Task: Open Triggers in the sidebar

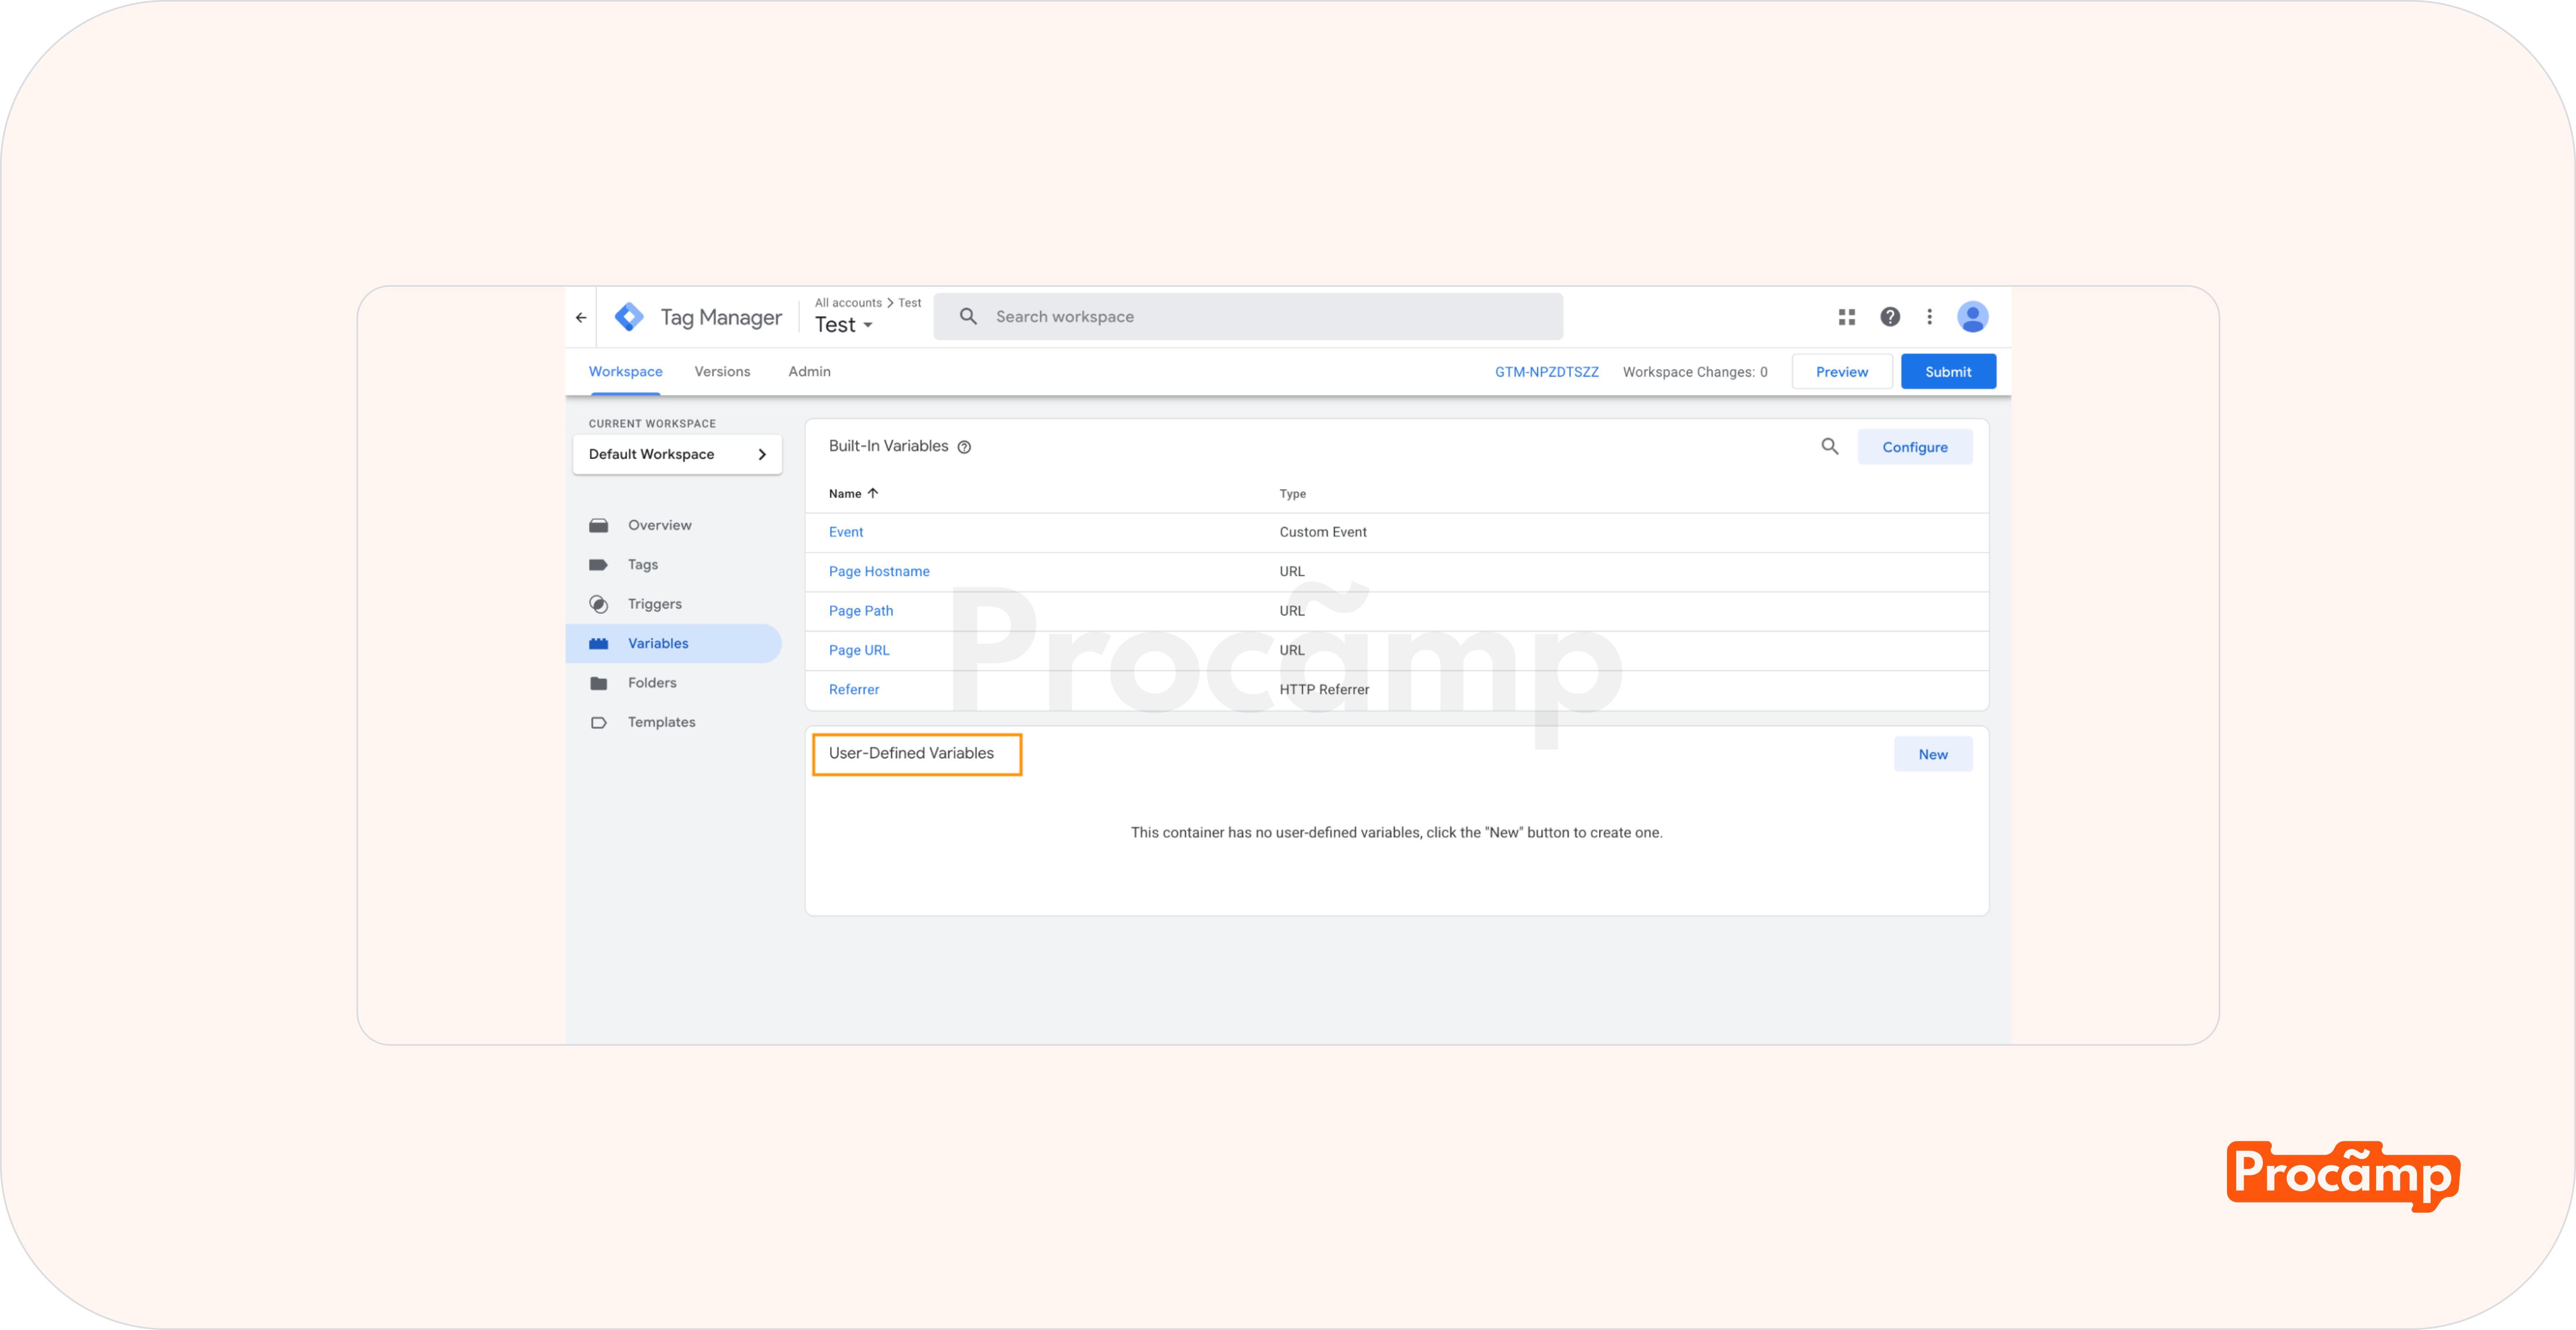Action: [654, 604]
